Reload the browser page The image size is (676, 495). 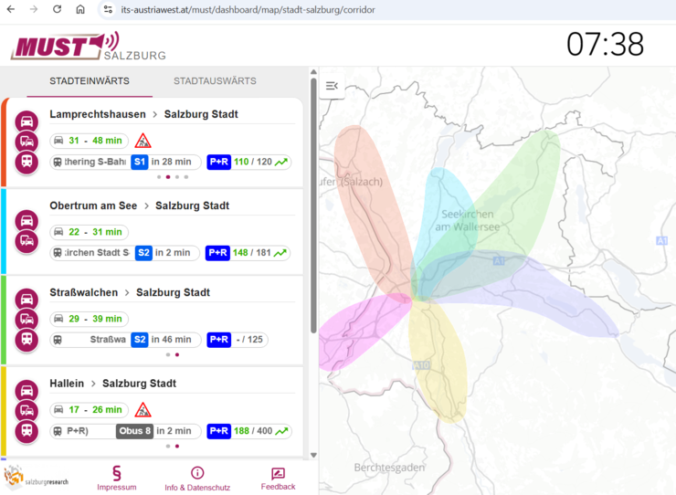click(x=57, y=9)
